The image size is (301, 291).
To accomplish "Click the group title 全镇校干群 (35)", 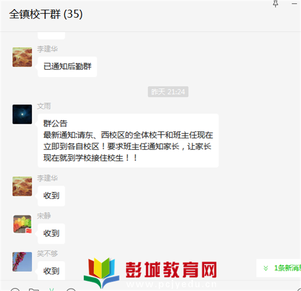I will 46,14.
